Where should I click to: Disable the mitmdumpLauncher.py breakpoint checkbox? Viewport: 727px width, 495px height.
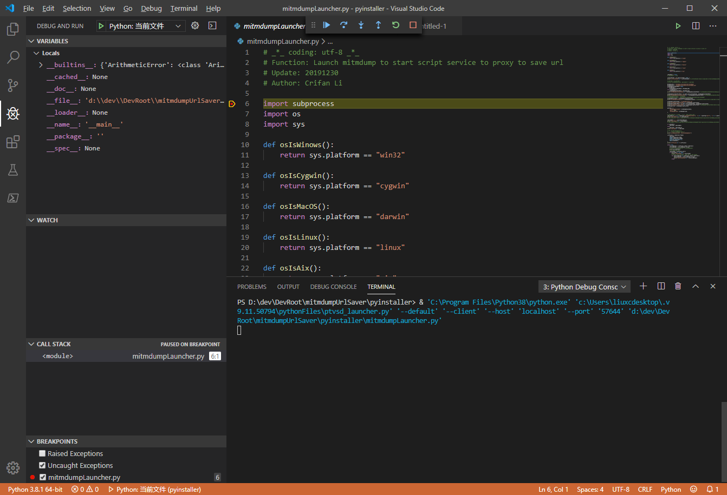coord(43,477)
